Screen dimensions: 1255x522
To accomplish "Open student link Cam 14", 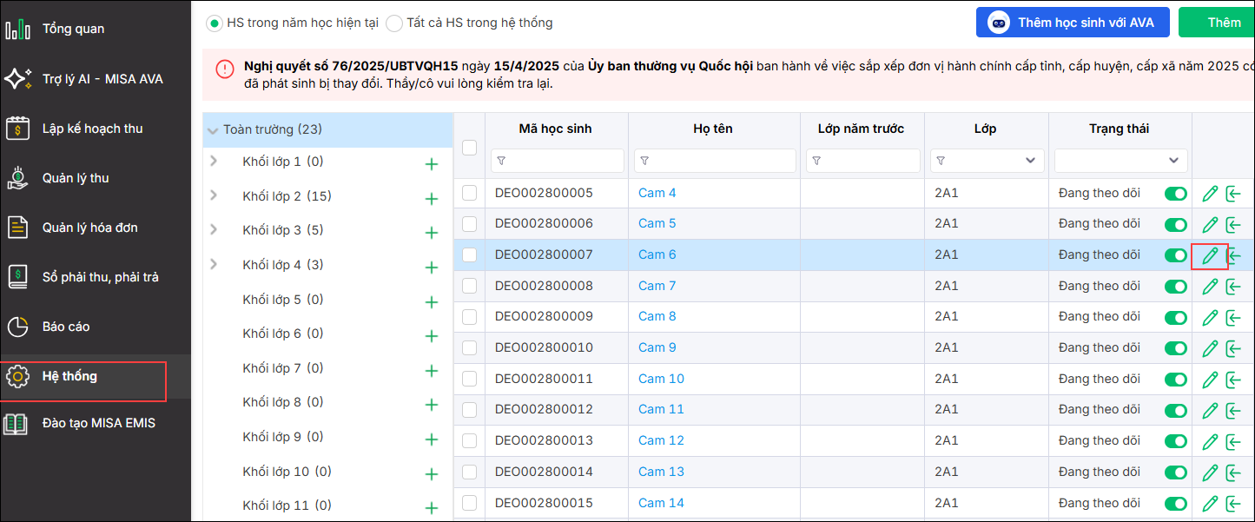I will (661, 503).
